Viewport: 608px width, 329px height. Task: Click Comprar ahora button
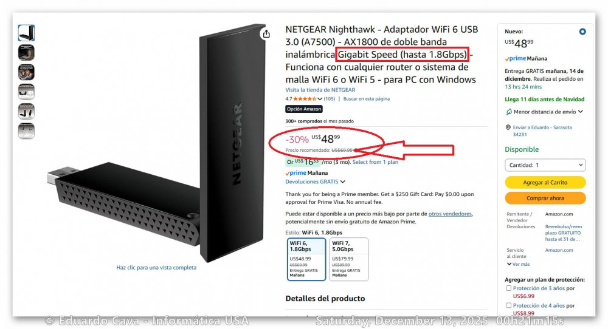click(545, 198)
